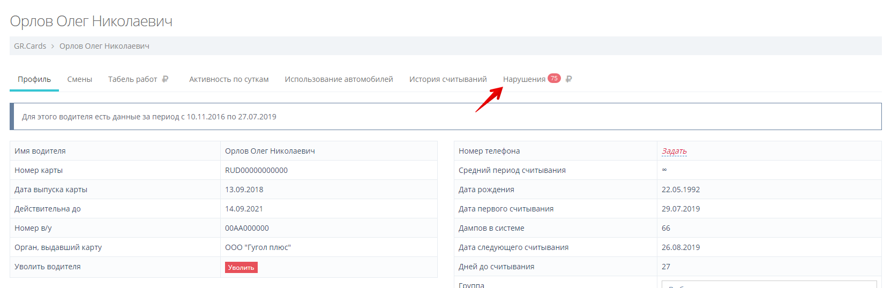Open the Группа dropdown field
The image size is (891, 288).
pos(769,284)
